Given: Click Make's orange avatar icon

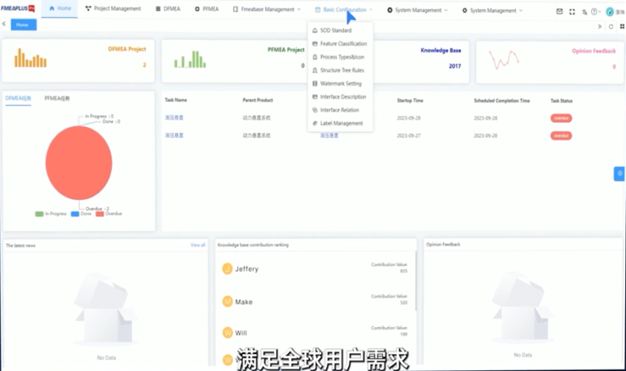Looking at the screenshot, I should click(227, 302).
